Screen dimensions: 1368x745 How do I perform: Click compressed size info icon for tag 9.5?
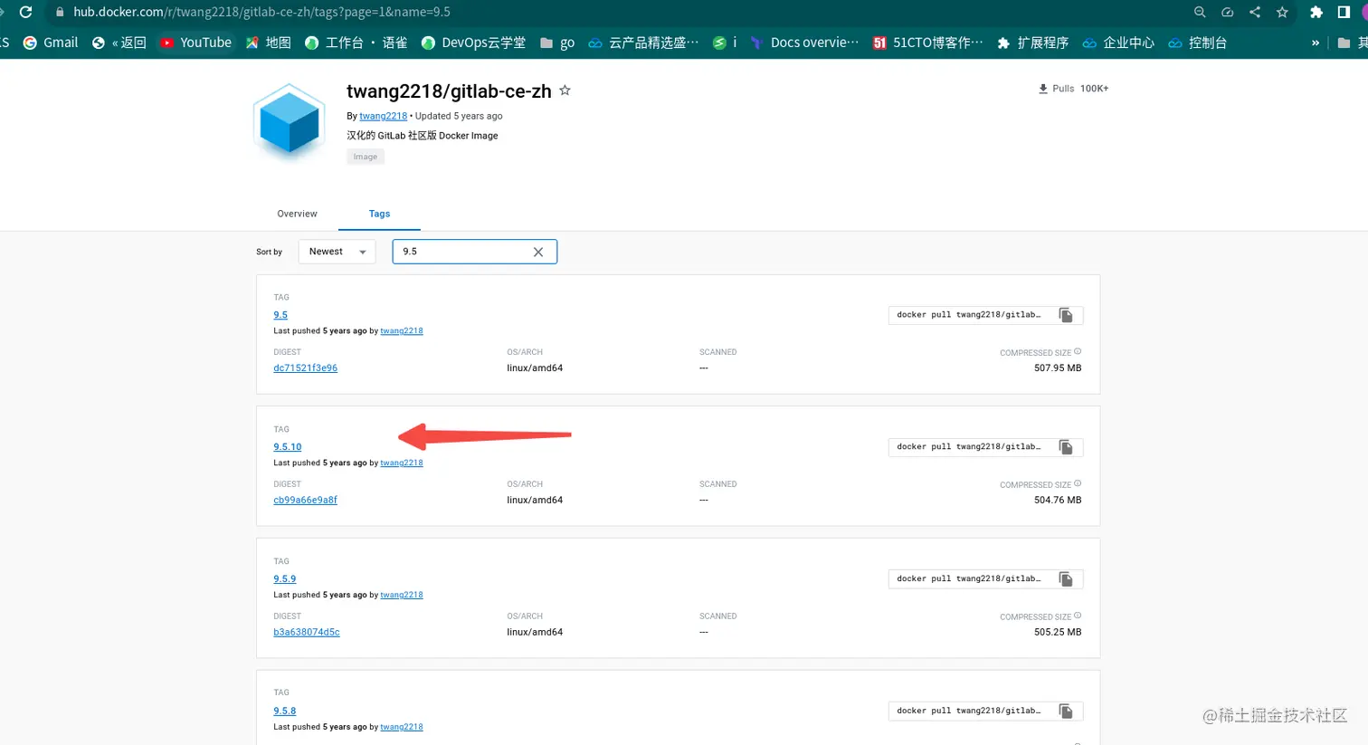pyautogui.click(x=1078, y=352)
